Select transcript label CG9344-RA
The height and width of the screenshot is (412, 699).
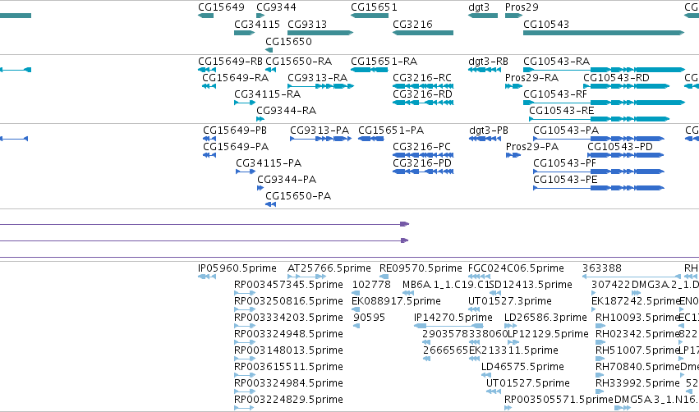[x=286, y=111]
